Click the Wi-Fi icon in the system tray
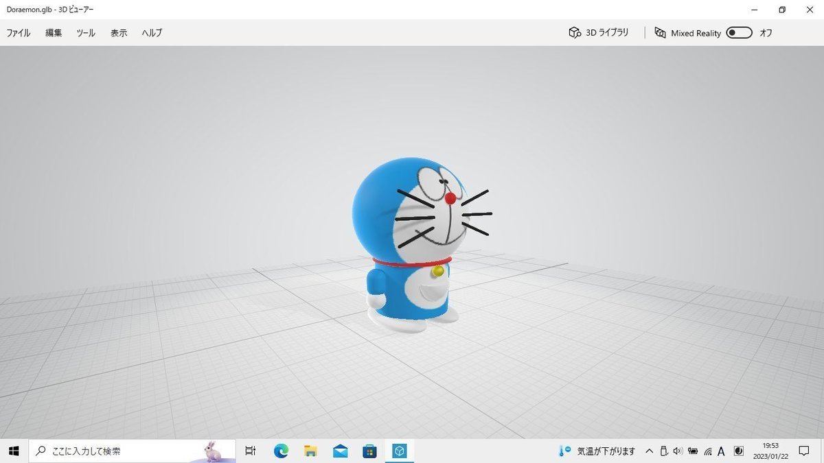 pyautogui.click(x=707, y=451)
